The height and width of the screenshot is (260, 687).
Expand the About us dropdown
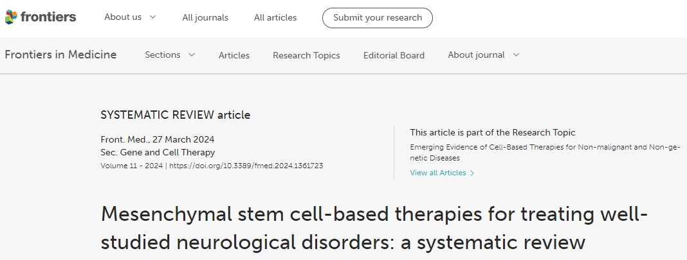[130, 17]
